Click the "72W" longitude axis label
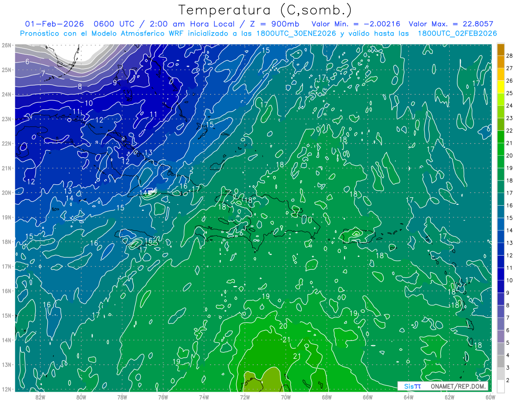Viewport: 521px width, 403px height. 245,396
